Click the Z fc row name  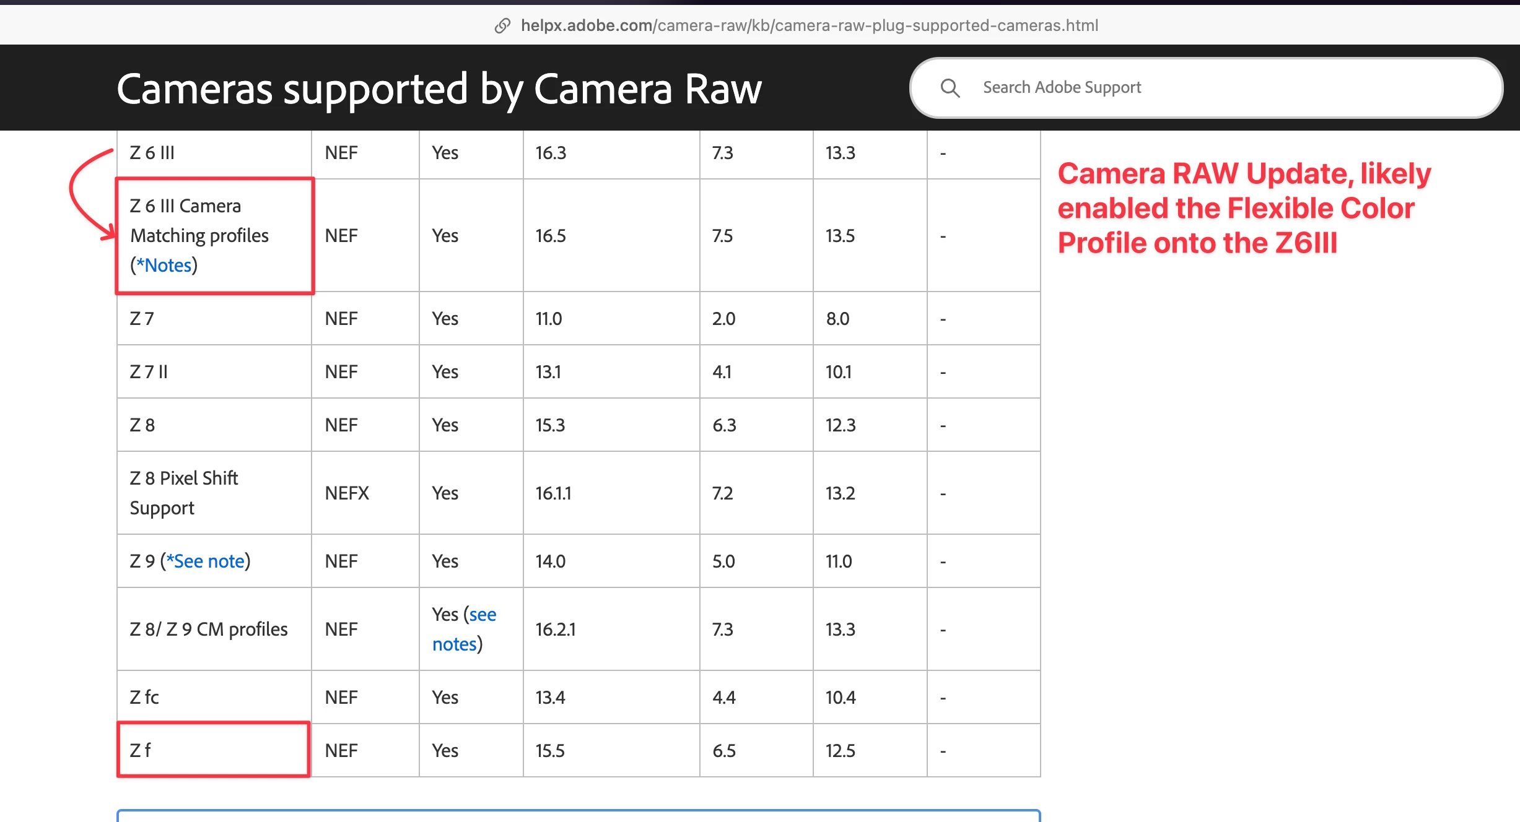[x=144, y=698]
